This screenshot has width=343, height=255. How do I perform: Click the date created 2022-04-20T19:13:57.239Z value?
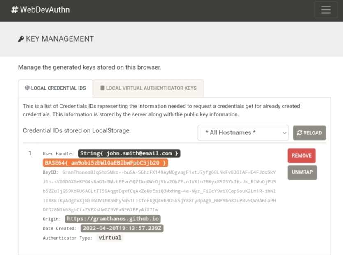122,228
